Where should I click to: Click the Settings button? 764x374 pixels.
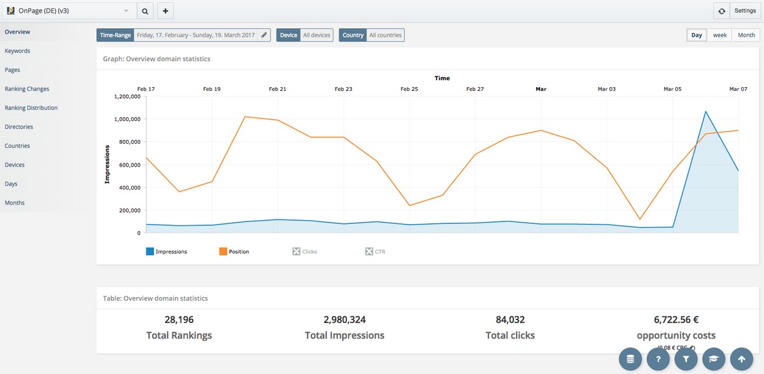click(x=745, y=11)
